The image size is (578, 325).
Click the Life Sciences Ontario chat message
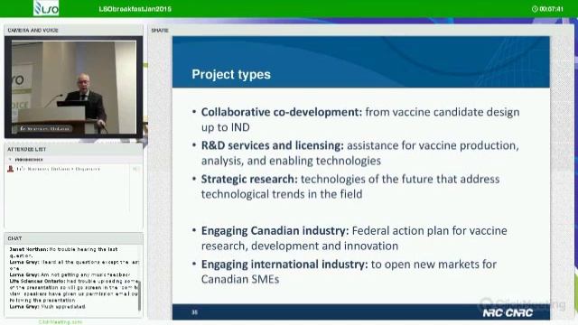click(x=74, y=291)
